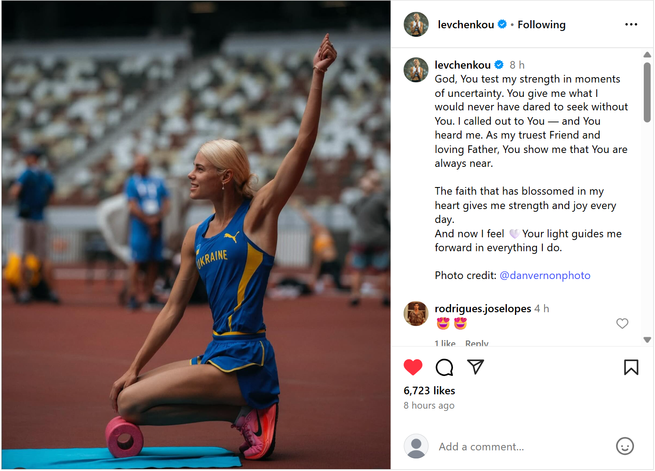The image size is (655, 471).
Task: Open rodrigues.joselopes profile picture
Action: pos(416,313)
